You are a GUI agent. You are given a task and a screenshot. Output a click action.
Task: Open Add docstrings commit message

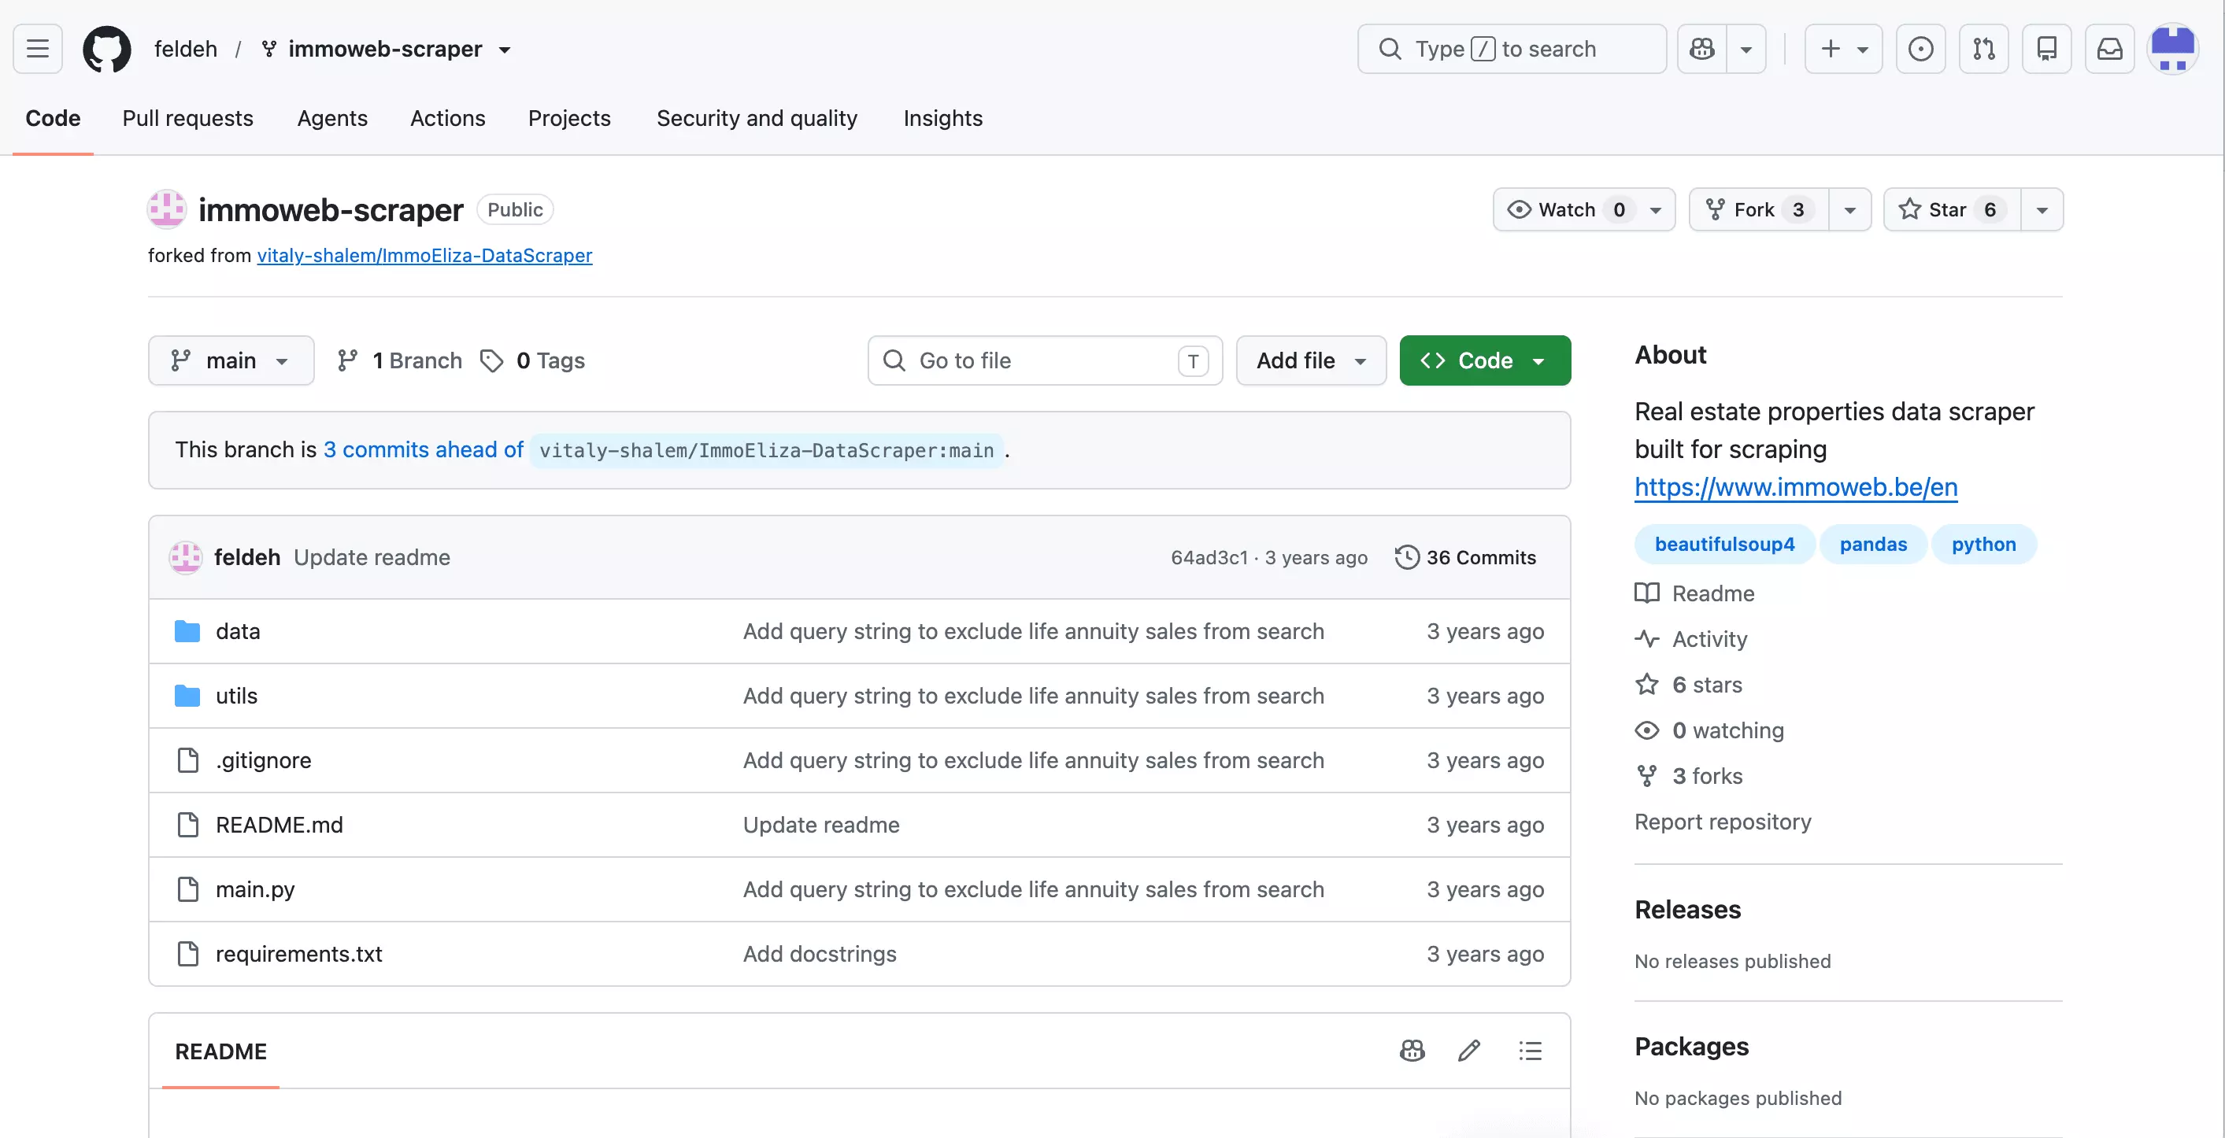[x=819, y=954]
